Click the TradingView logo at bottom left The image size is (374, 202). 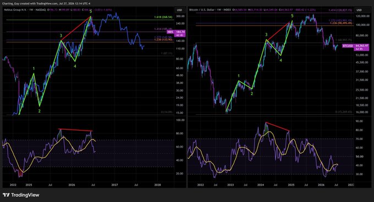[x=21, y=195]
